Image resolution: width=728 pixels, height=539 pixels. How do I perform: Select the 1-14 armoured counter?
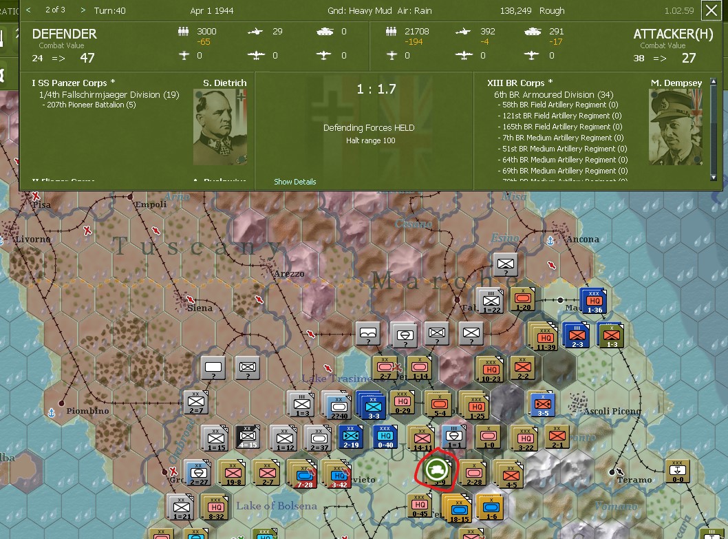pos(420,368)
